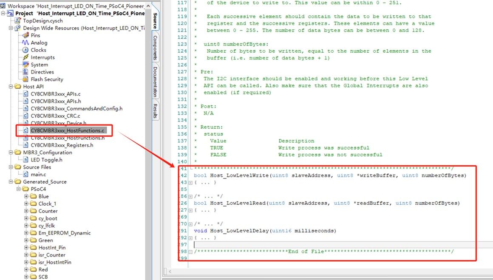Select the Interrupts lightning icon
The image size is (493, 280).
click(x=25, y=57)
